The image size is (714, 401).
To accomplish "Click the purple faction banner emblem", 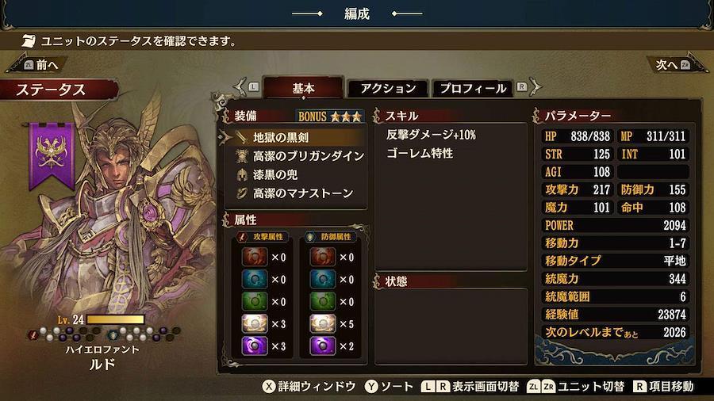I will click(x=52, y=155).
